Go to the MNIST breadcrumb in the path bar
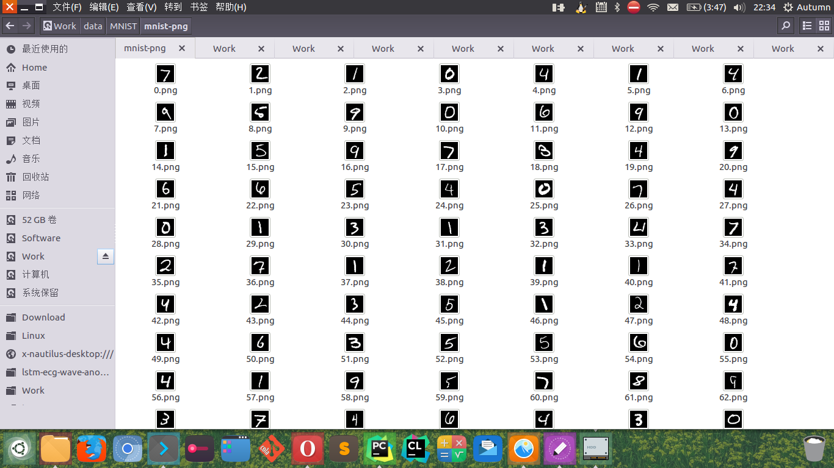Viewport: 834px width, 468px height. (x=123, y=26)
